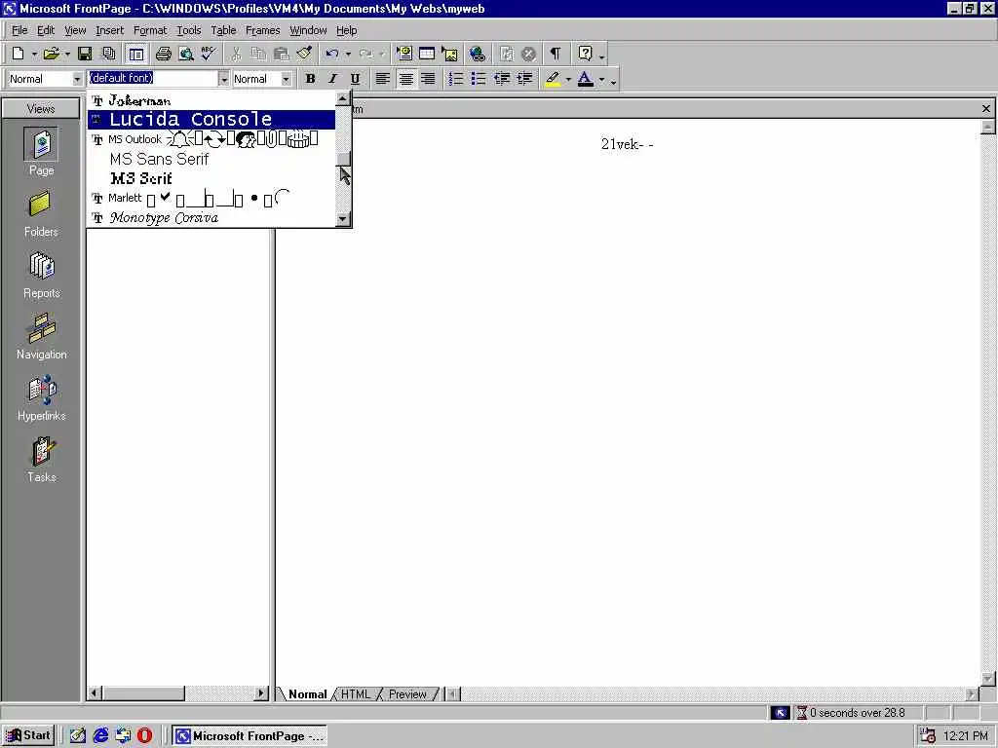Click the Copy icon
This screenshot has width=998, height=748.
click(258, 55)
